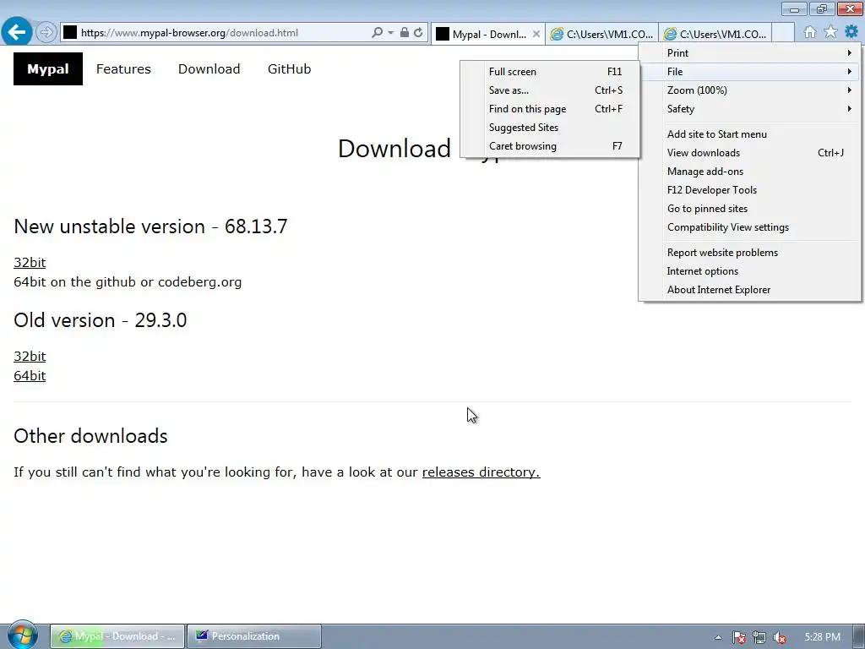865x649 pixels.
Task: Download 64bit of old version 29.3.0
Action: pyautogui.click(x=30, y=376)
